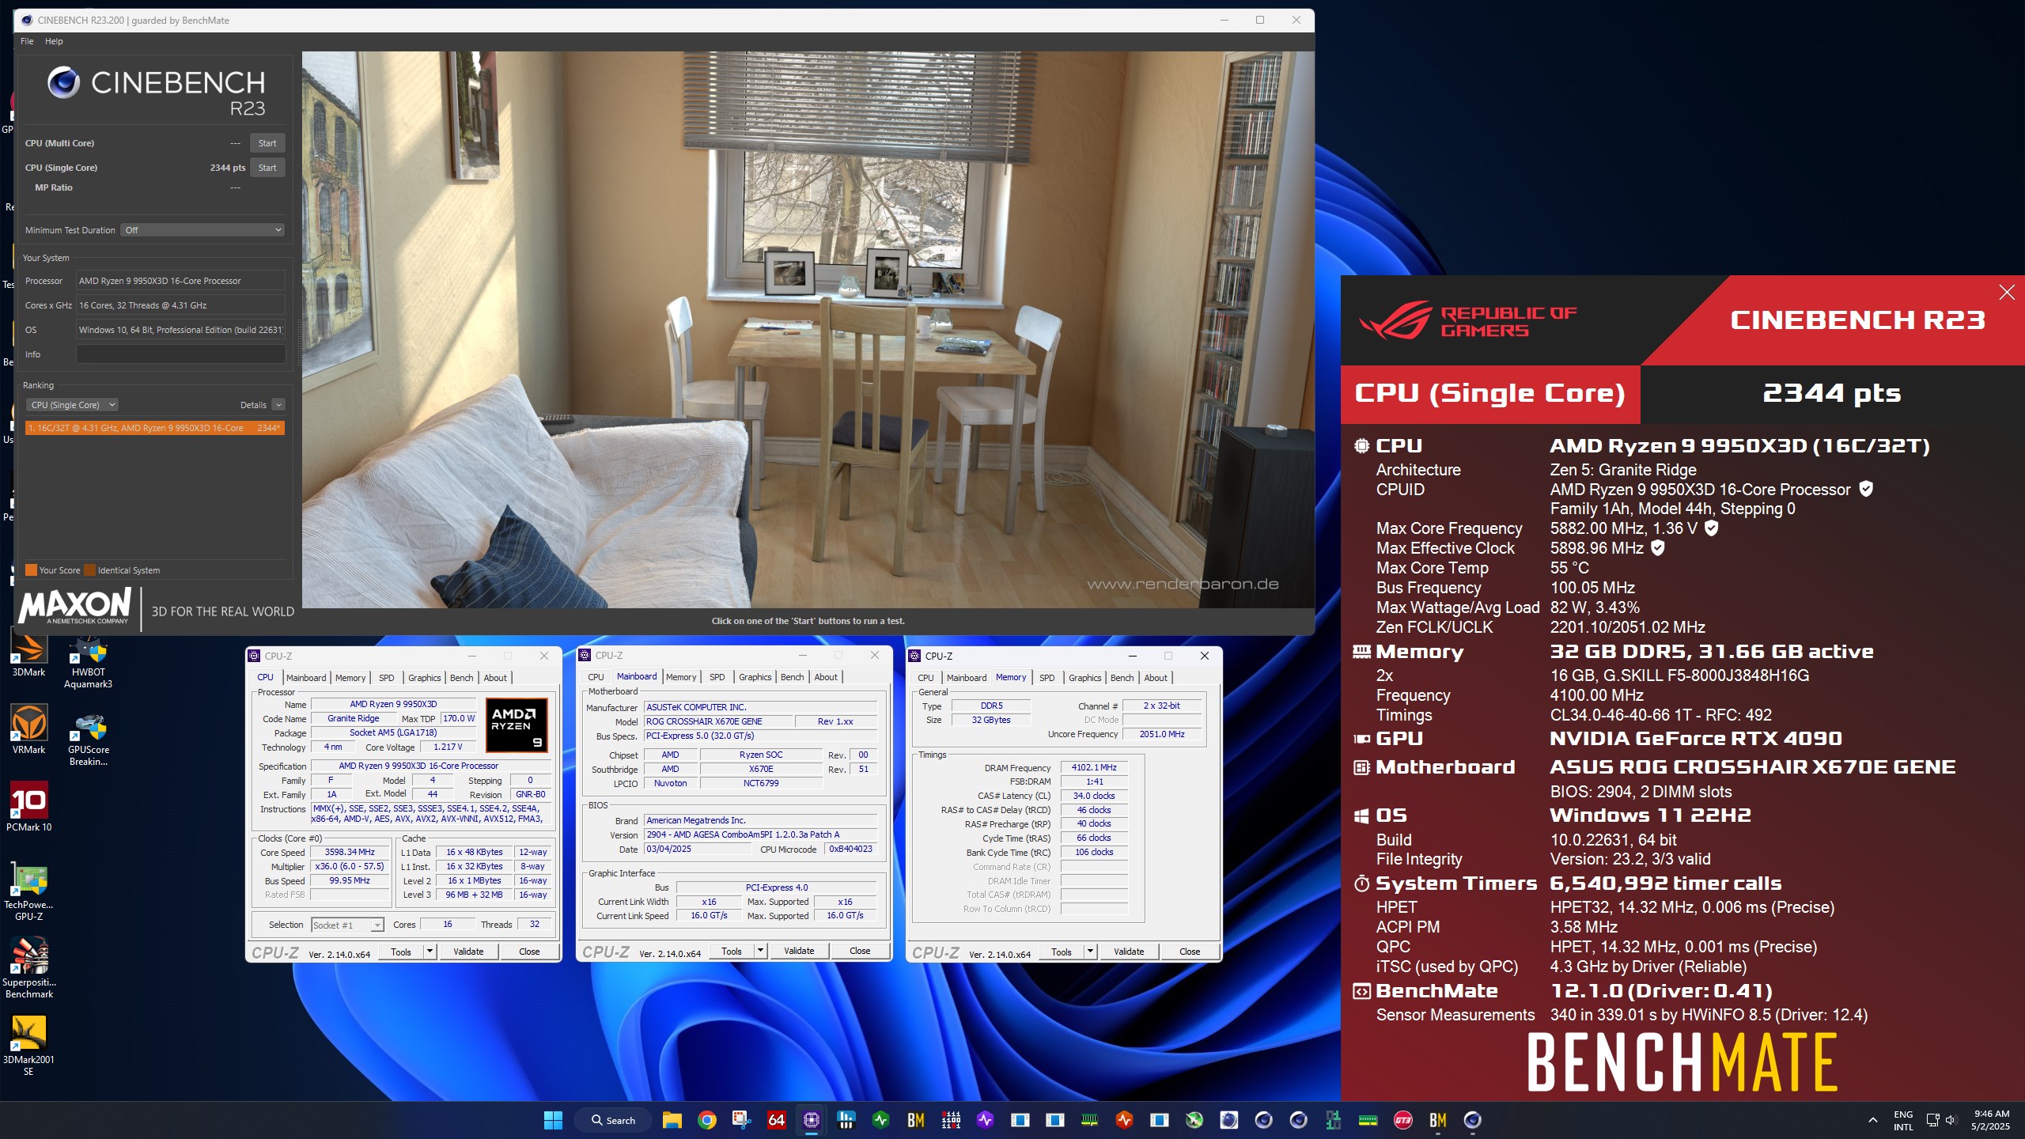This screenshot has height=1139, width=2025.
Task: Click Validate in the Mainboard CPU-Z window
Action: click(799, 951)
